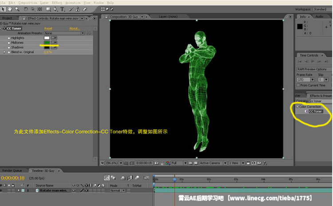The image size is (333, 206).
Task: Select the Horizontal Type tool
Action: (62, 9)
